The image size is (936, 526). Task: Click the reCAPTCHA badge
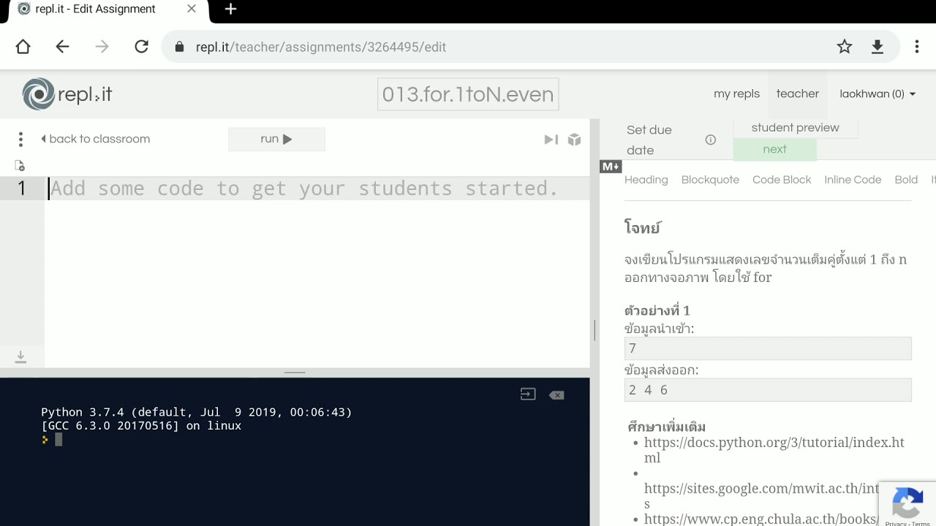pos(907,504)
